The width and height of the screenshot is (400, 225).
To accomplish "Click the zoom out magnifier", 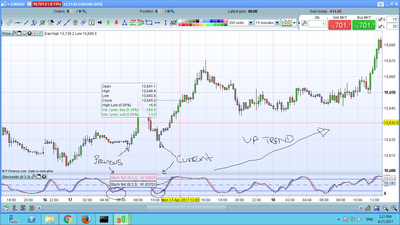I will pyautogui.click(x=385, y=208).
